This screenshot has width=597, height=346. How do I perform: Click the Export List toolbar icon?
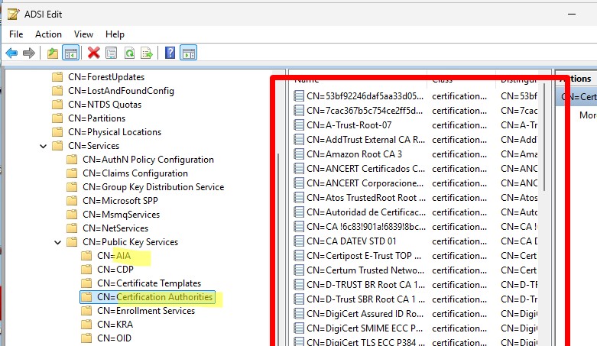[147, 53]
